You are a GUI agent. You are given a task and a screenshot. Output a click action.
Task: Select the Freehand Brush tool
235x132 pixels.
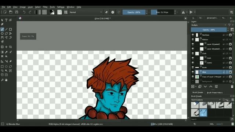(x=2, y=29)
